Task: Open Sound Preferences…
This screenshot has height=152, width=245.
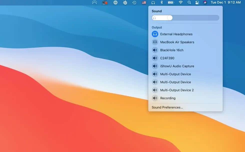Action: pos(167,107)
